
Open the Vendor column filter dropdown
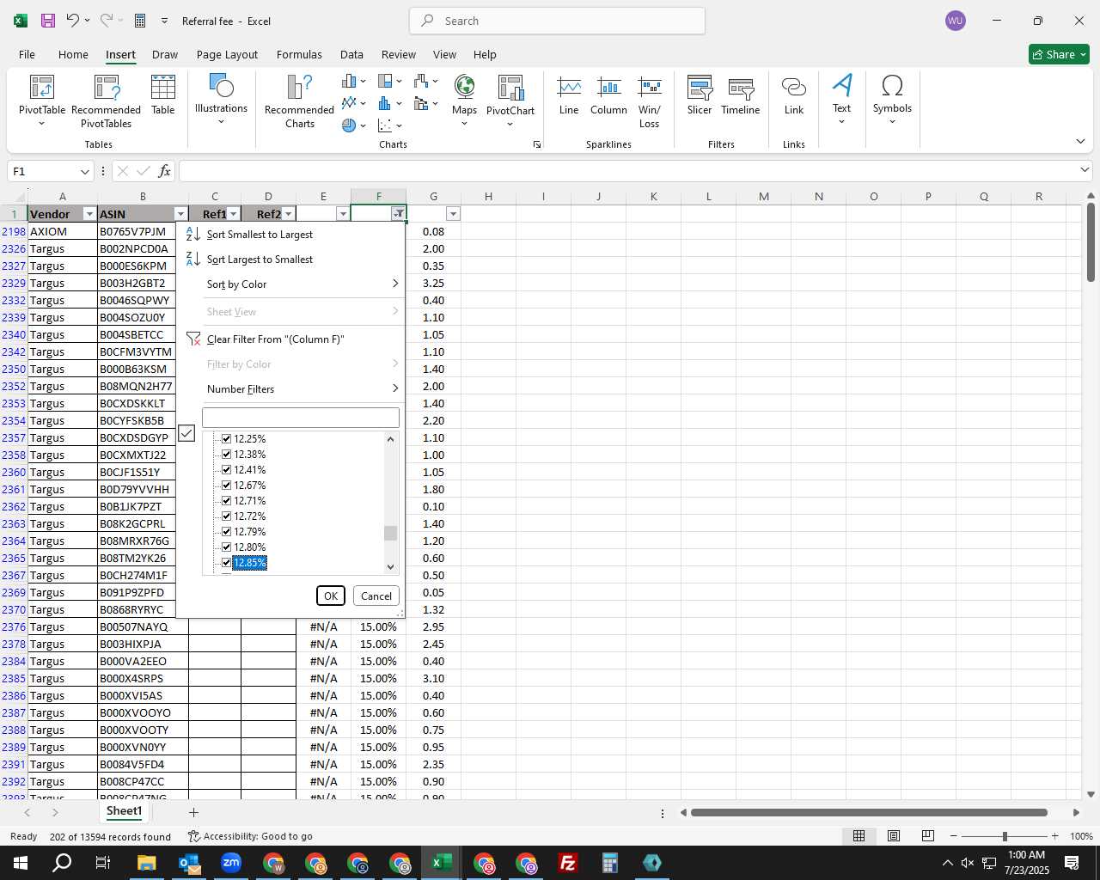point(89,214)
